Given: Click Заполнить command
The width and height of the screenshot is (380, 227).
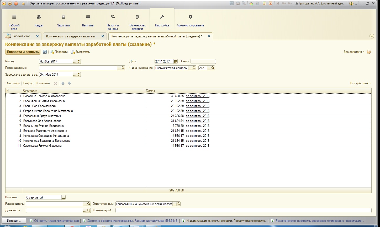Looking at the screenshot, I should (13, 83).
